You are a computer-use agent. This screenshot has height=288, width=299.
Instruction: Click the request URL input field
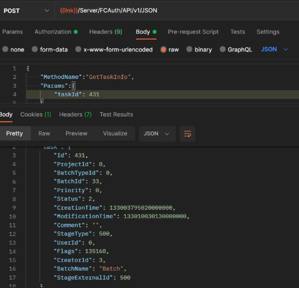pyautogui.click(x=176, y=10)
